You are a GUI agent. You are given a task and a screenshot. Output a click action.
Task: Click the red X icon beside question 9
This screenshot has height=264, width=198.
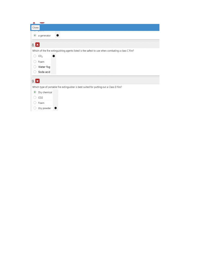tap(38, 81)
